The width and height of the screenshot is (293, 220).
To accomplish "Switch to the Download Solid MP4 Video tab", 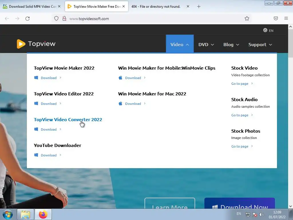I will tap(31, 7).
